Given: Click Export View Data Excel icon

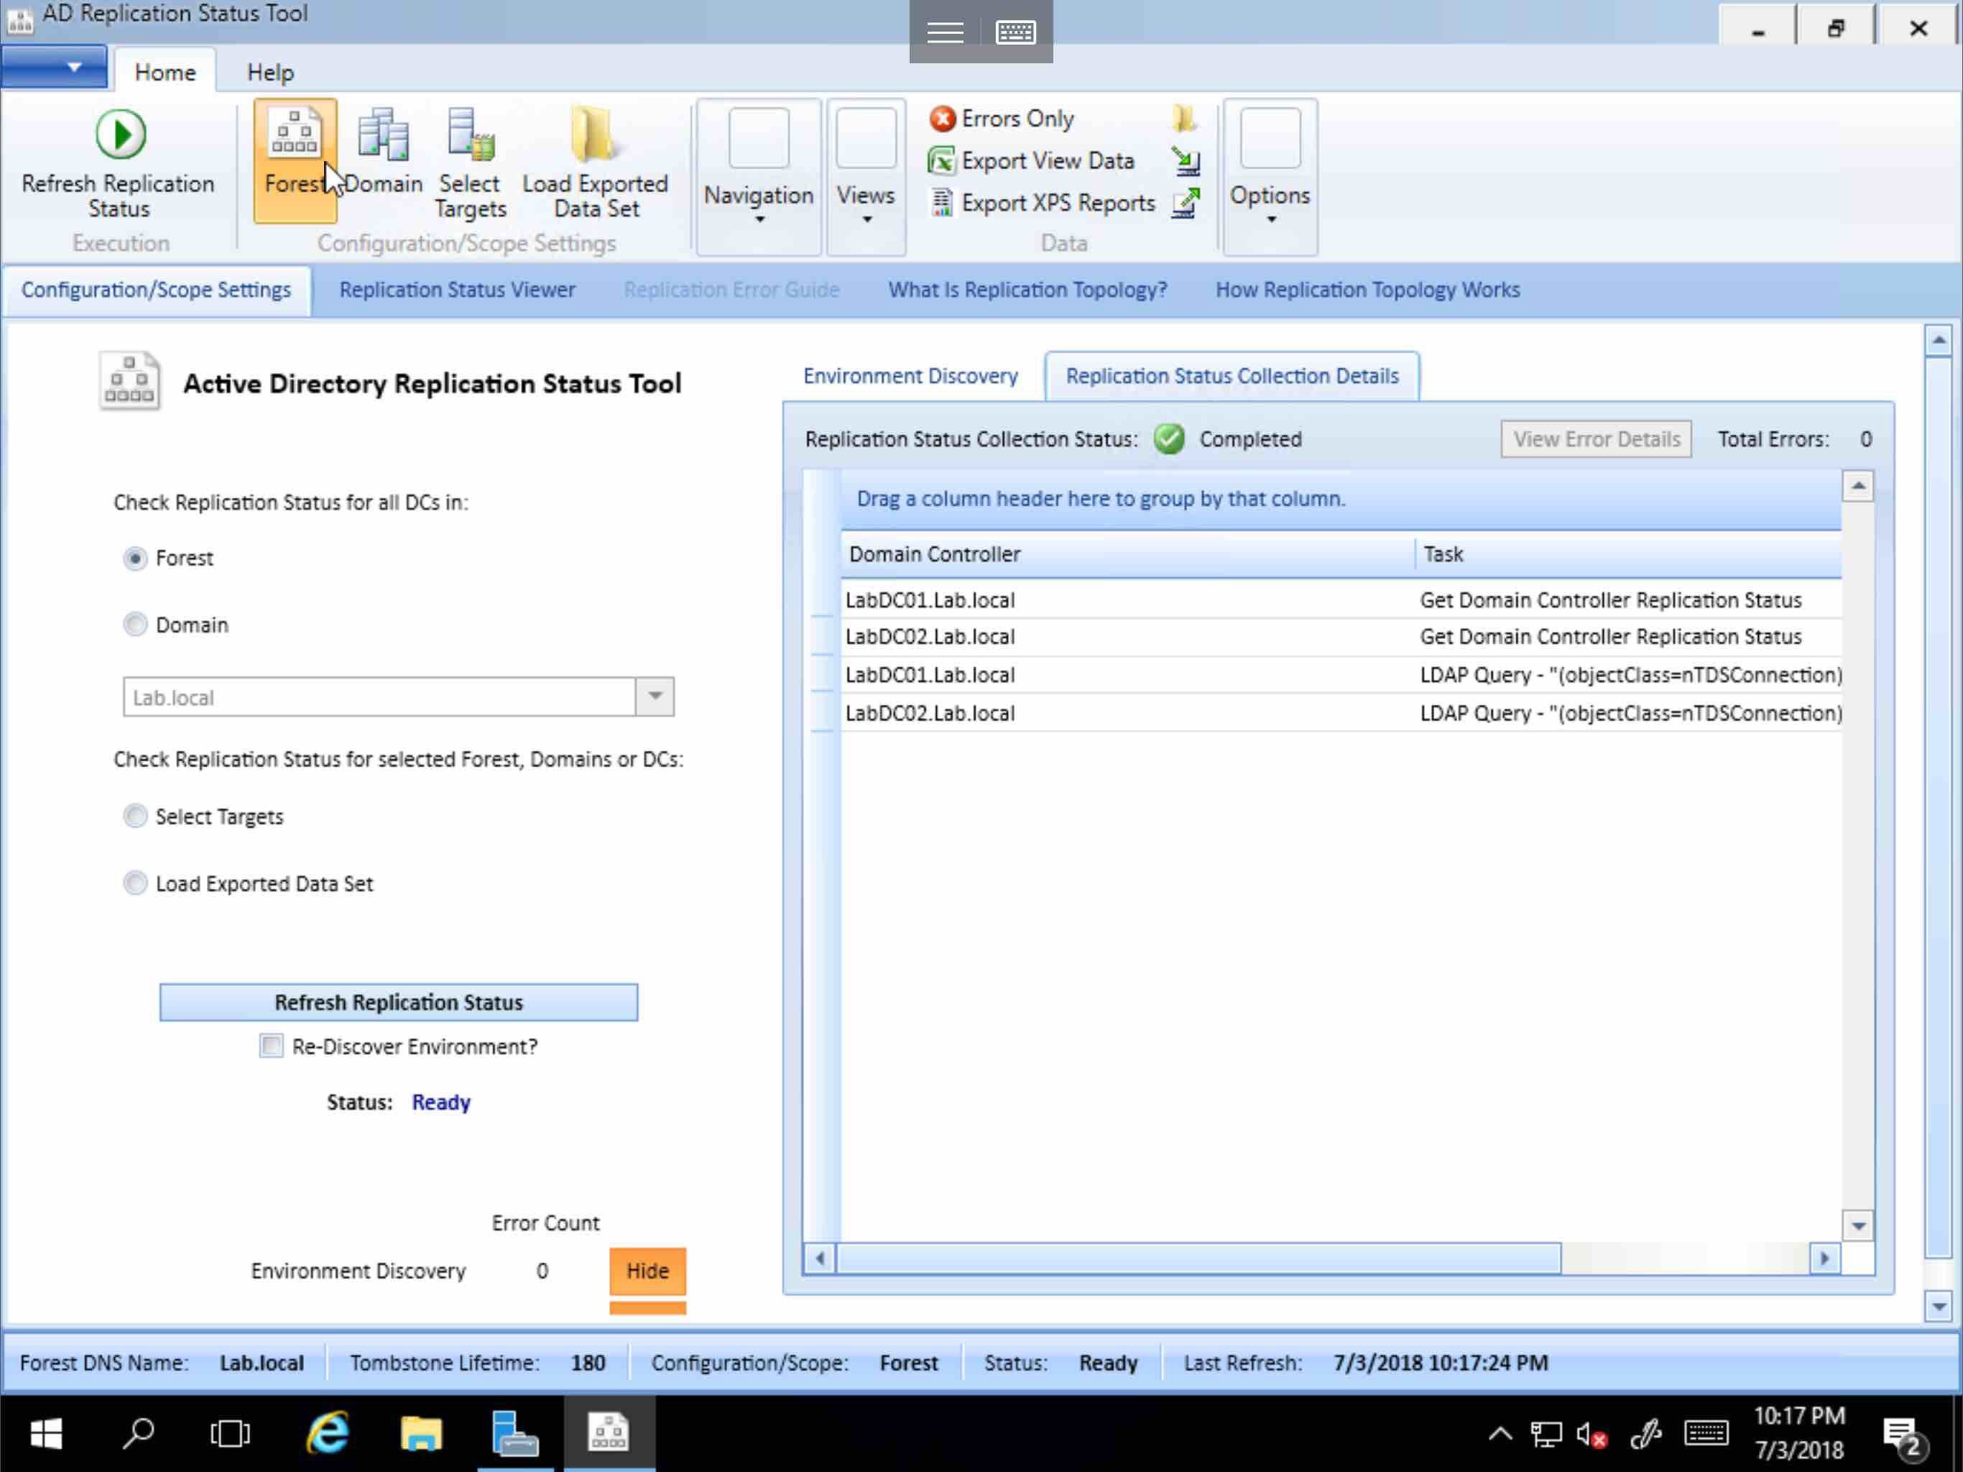Looking at the screenshot, I should [941, 161].
